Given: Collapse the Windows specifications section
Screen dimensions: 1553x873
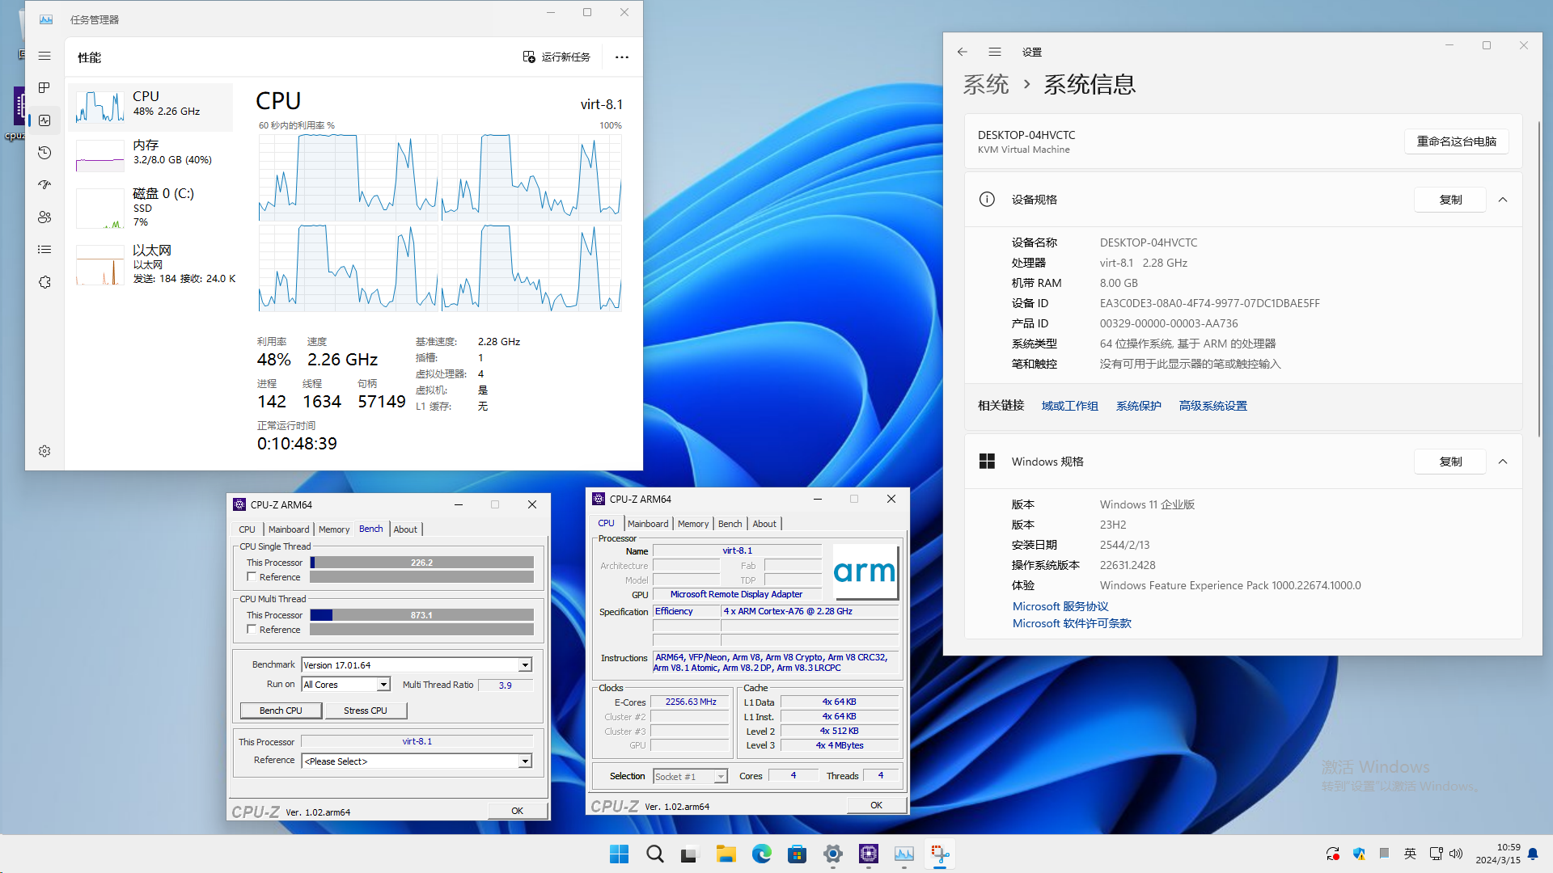Looking at the screenshot, I should click(1503, 462).
